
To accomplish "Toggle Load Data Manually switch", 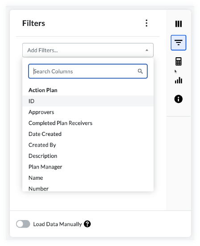I will 23,224.
